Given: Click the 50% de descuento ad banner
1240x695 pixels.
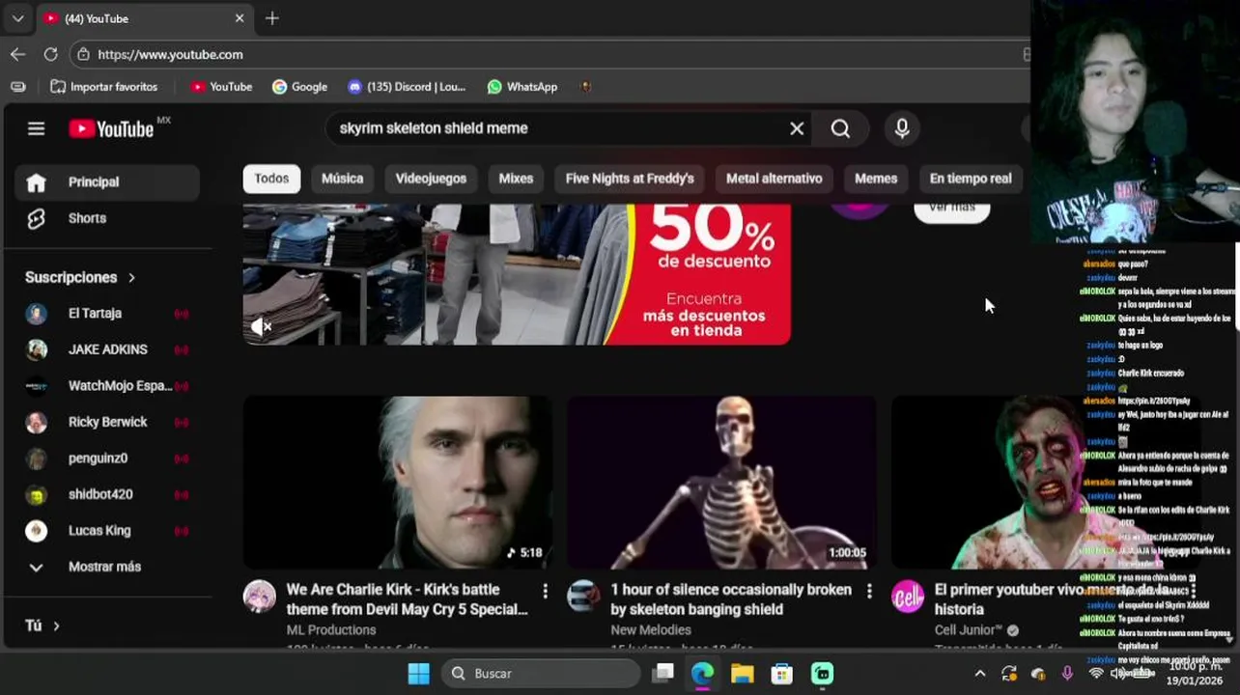Looking at the screenshot, I should [x=517, y=274].
